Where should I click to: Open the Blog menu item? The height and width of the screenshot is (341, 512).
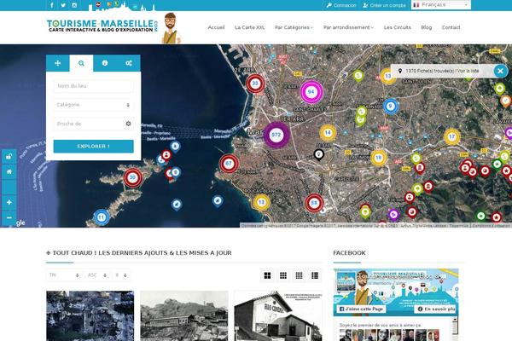[x=427, y=27]
